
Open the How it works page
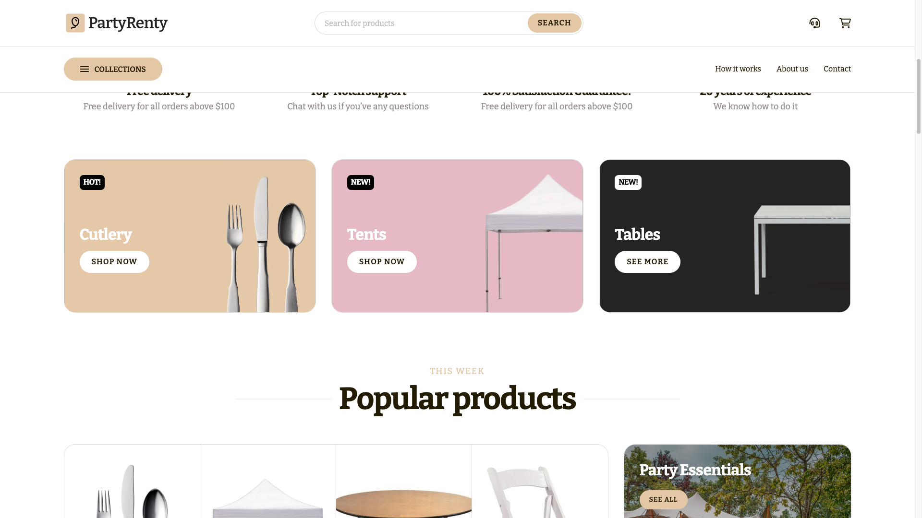coord(738,69)
